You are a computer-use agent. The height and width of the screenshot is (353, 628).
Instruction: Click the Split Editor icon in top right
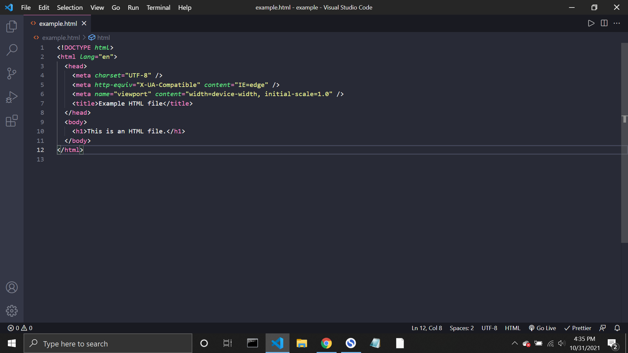pyautogui.click(x=604, y=23)
